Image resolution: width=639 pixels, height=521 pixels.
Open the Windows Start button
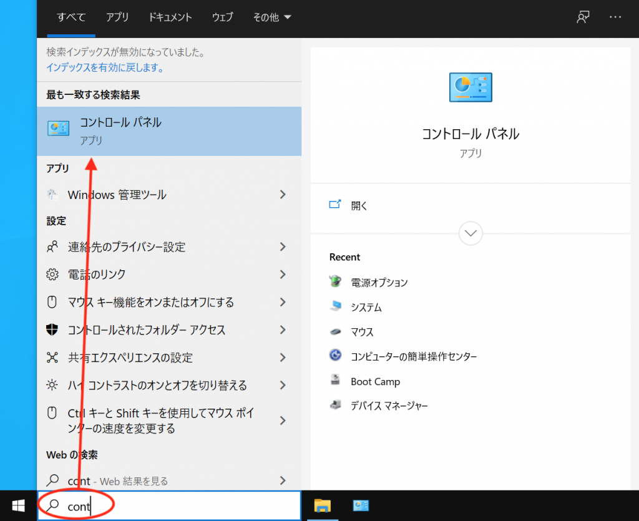(x=18, y=505)
